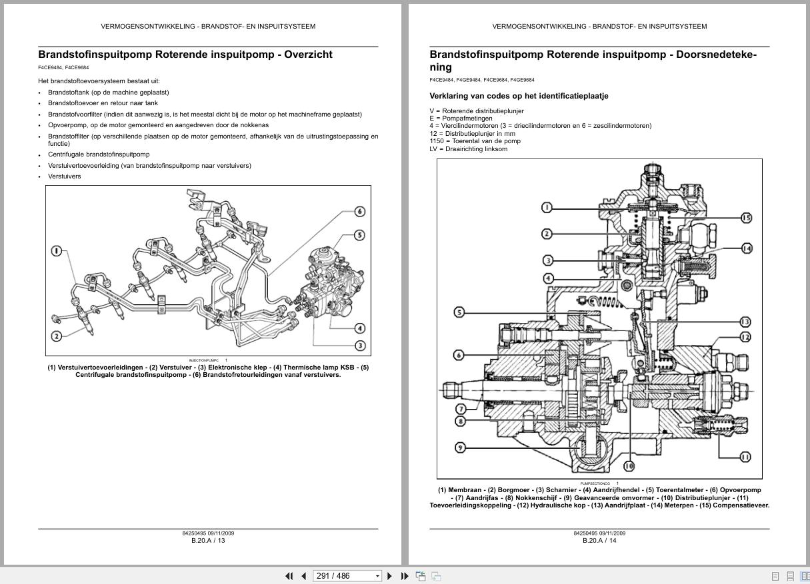This screenshot has width=810, height=584.
Task: Click the heading Brandstofinspuitpomp Roterende inspuitpomp - Overzicht
Action: [x=186, y=55]
